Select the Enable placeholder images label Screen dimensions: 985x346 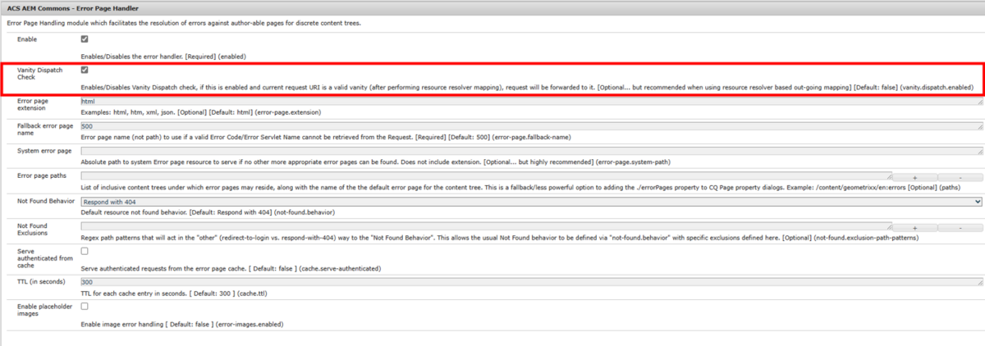(43, 310)
